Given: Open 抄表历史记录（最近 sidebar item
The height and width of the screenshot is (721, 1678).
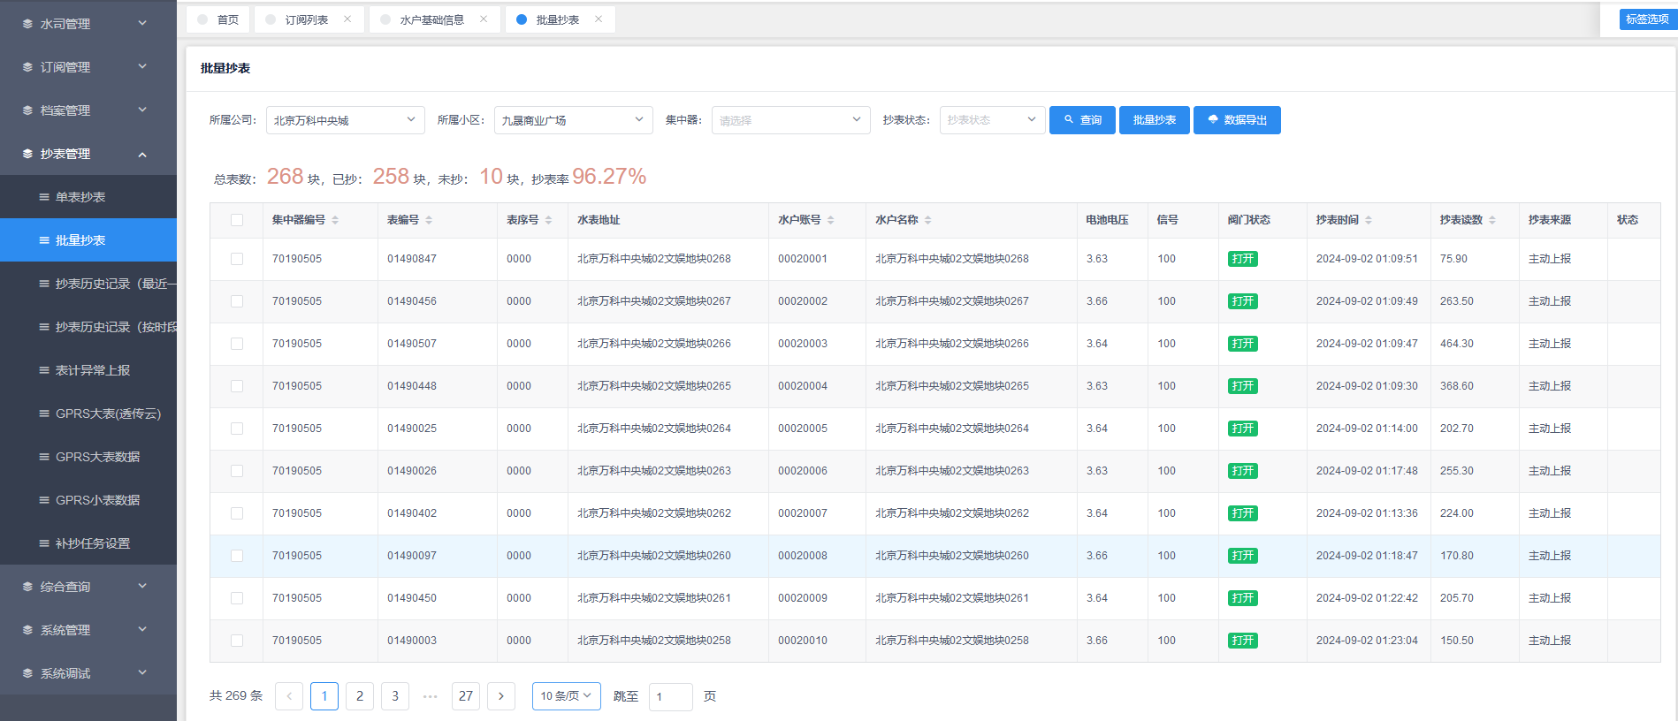Looking at the screenshot, I should click(x=88, y=284).
